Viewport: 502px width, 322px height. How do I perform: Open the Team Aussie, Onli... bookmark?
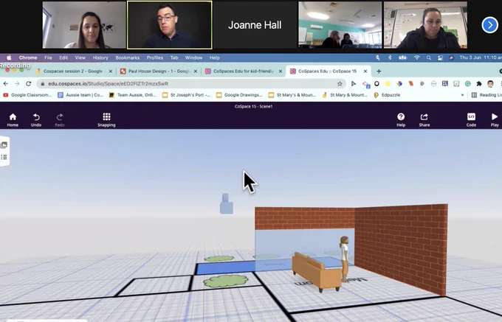point(133,95)
